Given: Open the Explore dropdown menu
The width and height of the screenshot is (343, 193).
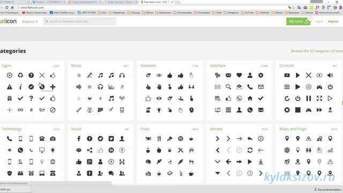Looking at the screenshot, I should [30, 21].
